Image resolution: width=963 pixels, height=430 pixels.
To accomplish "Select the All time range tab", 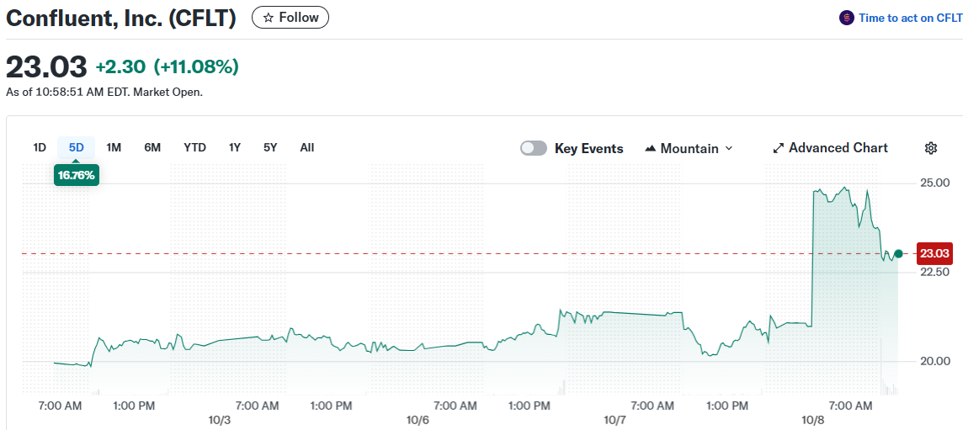I will pyautogui.click(x=307, y=147).
